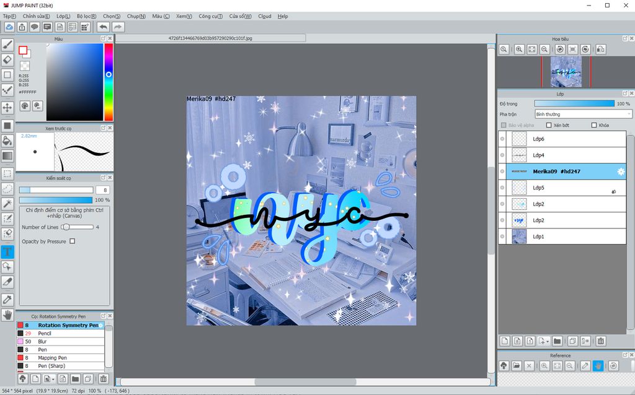Expand the add-brush dropdown arrow in brush panel

coord(54,378)
